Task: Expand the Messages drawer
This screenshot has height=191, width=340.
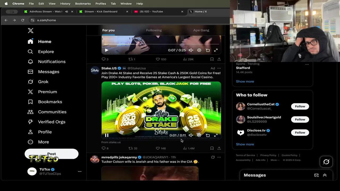Action: pos(325,175)
